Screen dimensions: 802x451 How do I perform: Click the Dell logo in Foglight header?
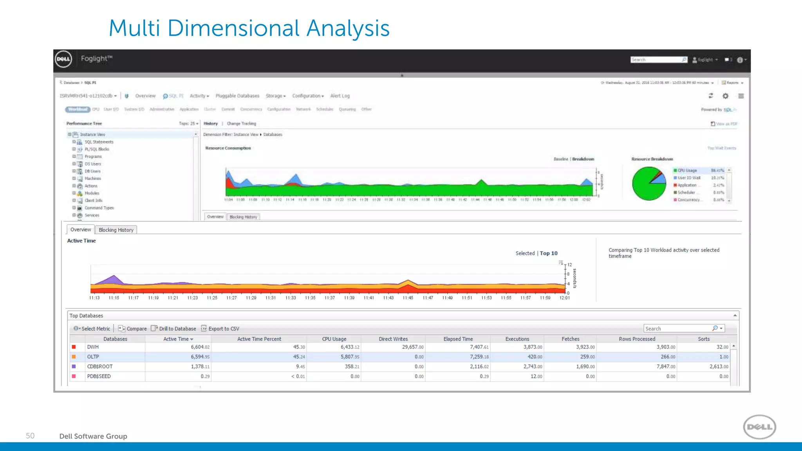[x=63, y=59]
